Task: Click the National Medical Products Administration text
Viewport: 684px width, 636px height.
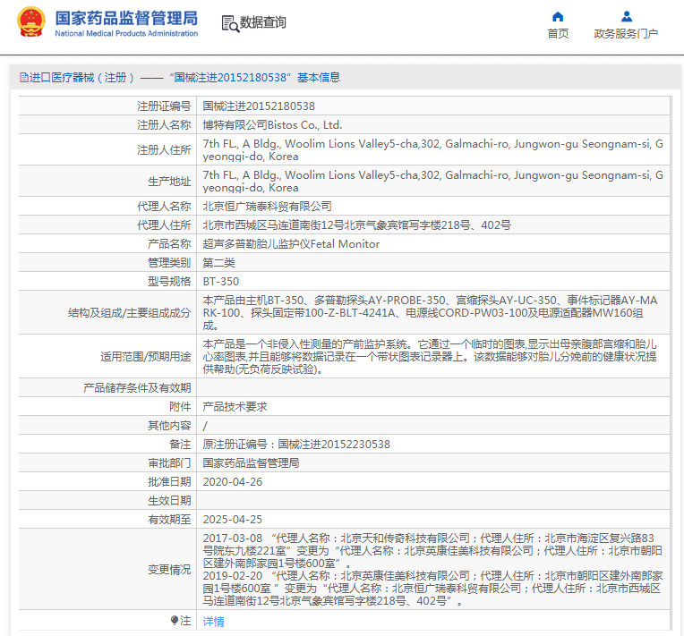Action: (x=126, y=34)
